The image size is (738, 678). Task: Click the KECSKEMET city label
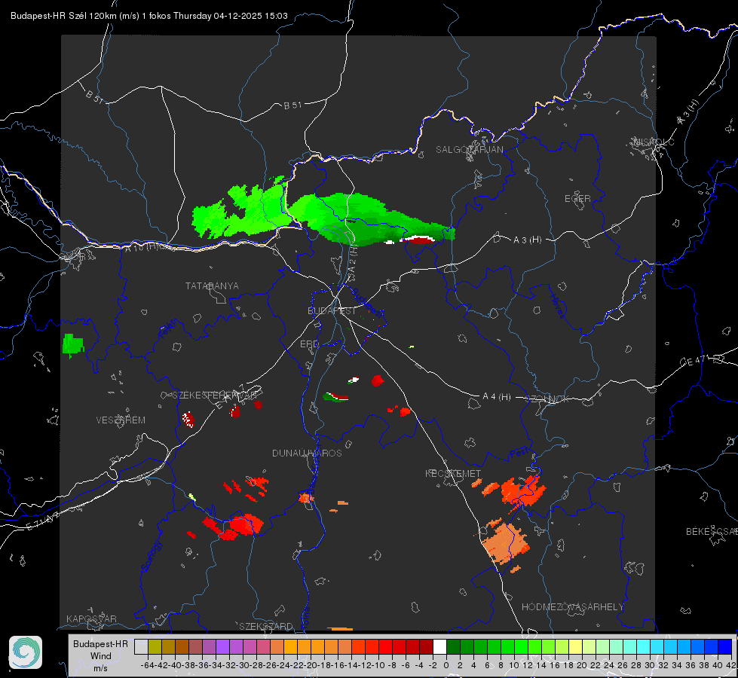[x=453, y=473]
